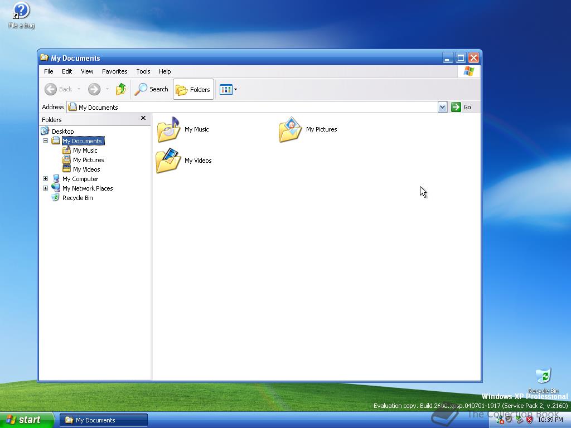Image resolution: width=571 pixels, height=428 pixels.
Task: Open Back history dropdown arrow
Action: (x=79, y=89)
